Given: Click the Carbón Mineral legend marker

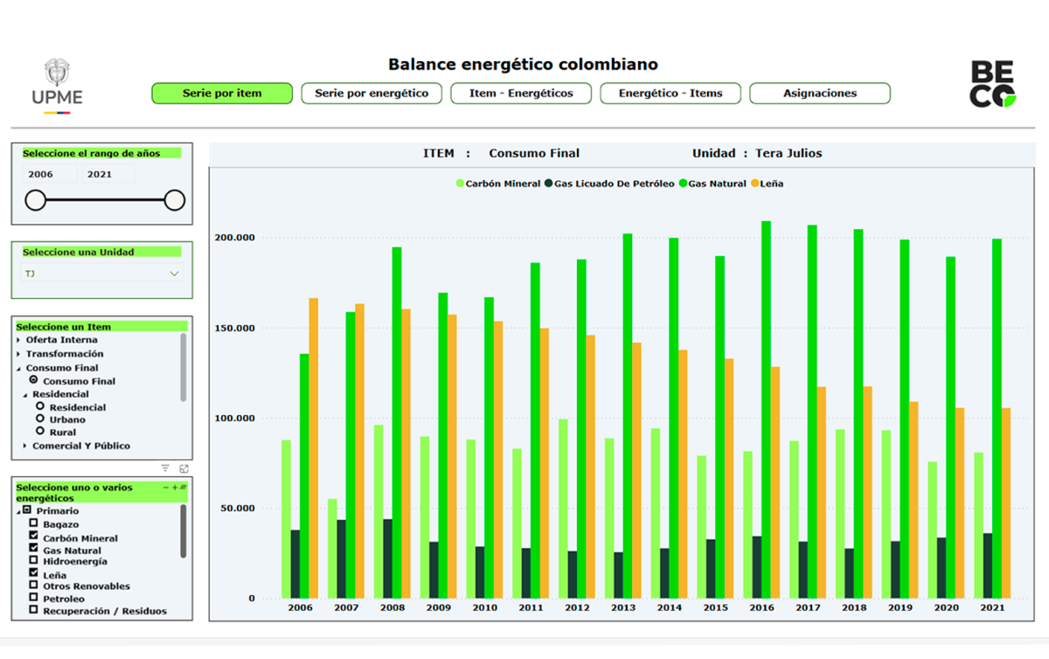Looking at the screenshot, I should point(460,184).
